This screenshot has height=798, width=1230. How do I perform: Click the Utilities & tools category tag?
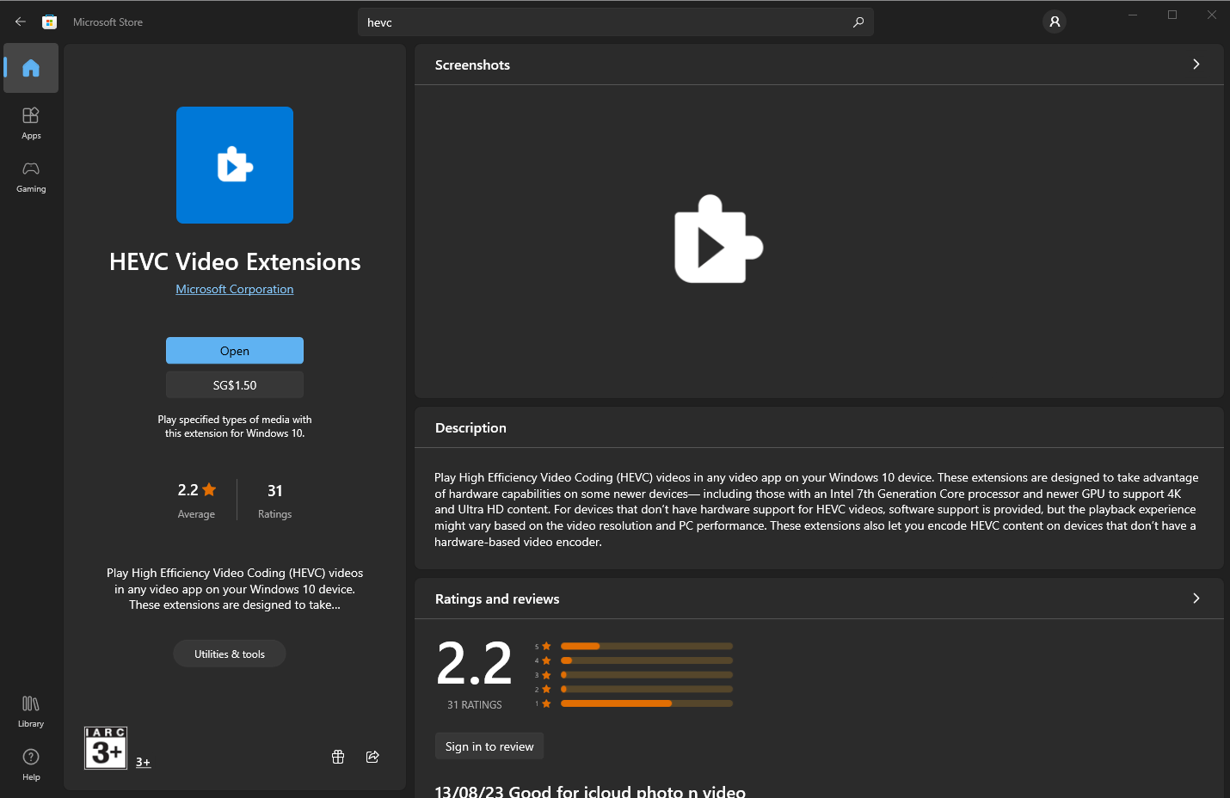coord(230,654)
